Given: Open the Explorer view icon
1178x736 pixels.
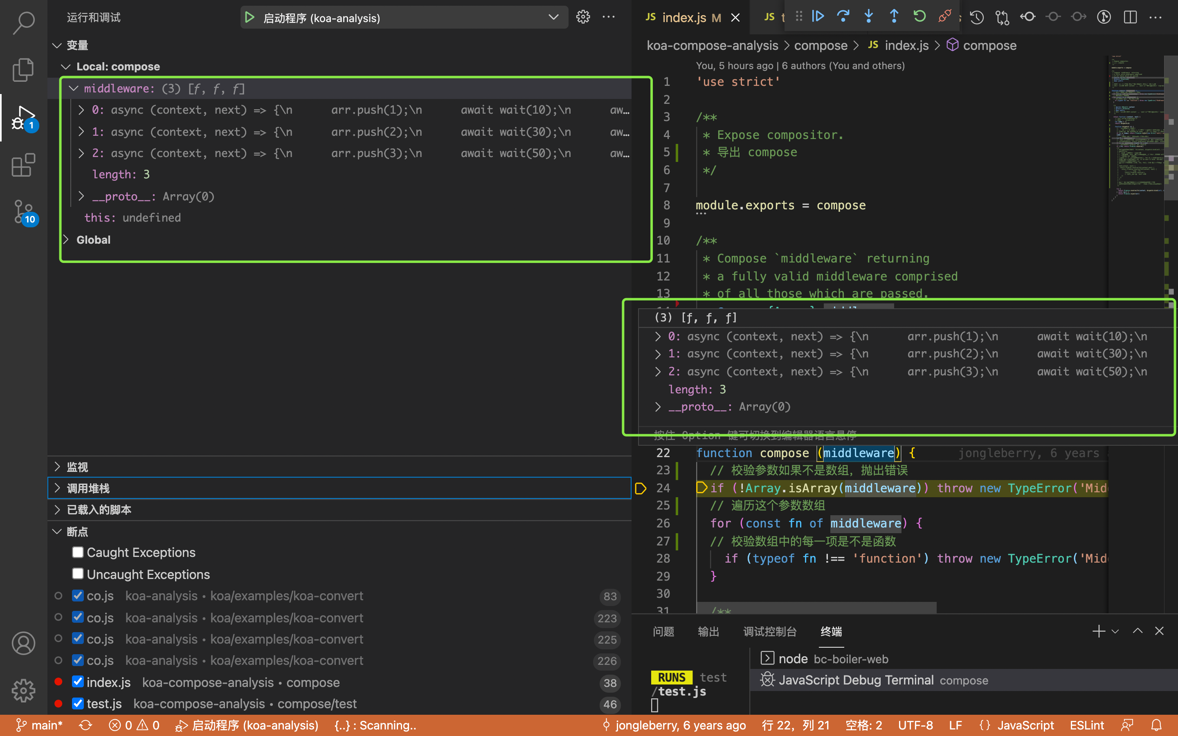Looking at the screenshot, I should (23, 70).
